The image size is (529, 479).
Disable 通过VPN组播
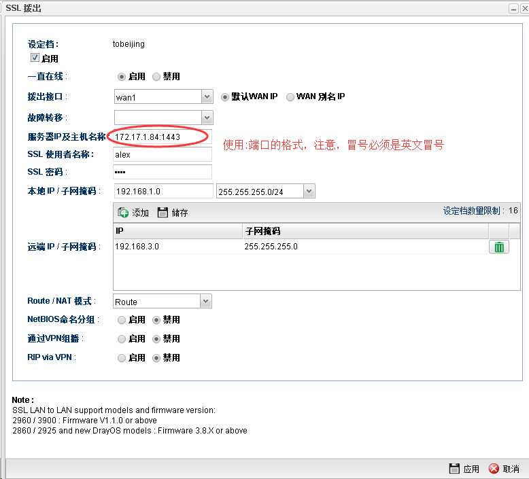pos(156,339)
